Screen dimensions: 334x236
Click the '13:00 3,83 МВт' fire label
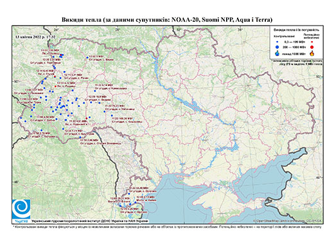pyautogui.click(x=29, y=99)
